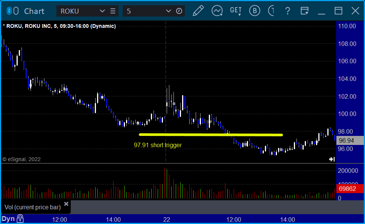Maximize the Chart window

338,11
